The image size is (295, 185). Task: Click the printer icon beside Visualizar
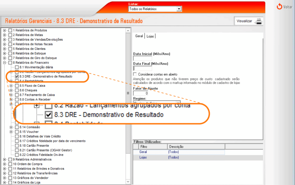[259, 21]
